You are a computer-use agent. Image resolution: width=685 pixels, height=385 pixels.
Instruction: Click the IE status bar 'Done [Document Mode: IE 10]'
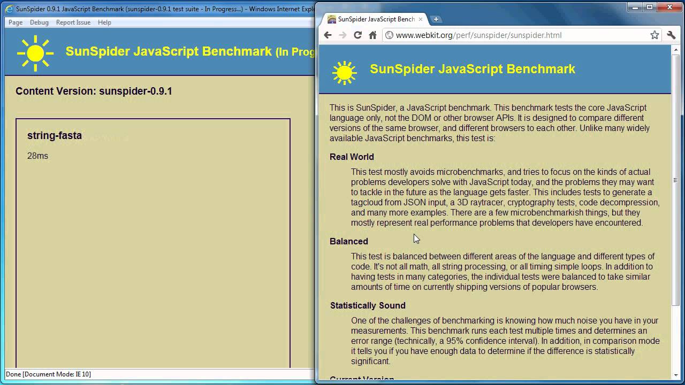48,374
